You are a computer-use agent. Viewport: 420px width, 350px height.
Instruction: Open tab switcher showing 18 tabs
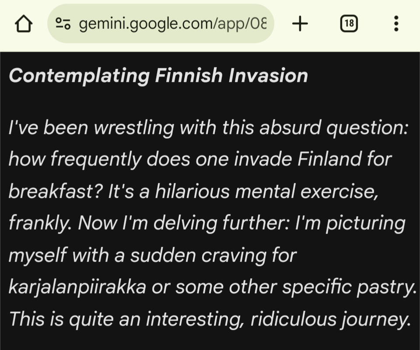point(349,24)
